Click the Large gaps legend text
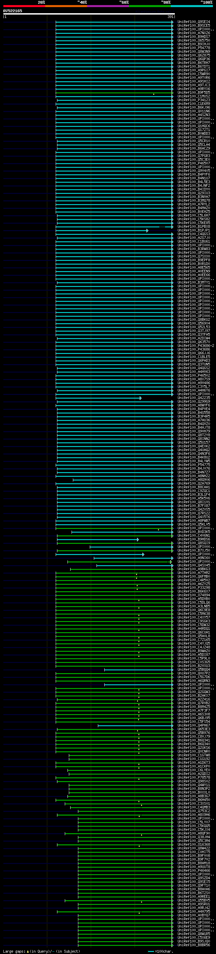 [42, 951]
